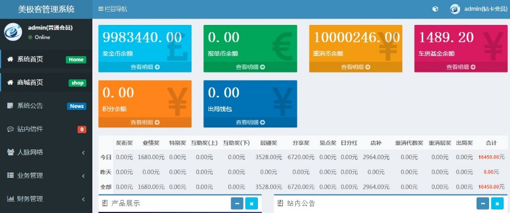510x213 pixels.
Task: Collapse the 站内公告 panel with minus button
Action: [x=483, y=203]
